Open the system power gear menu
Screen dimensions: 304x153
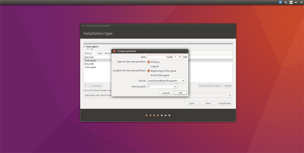[301, 2]
